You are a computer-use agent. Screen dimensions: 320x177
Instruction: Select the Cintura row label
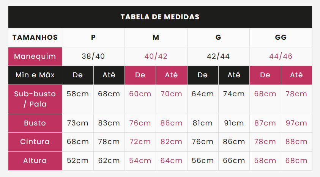pyautogui.click(x=35, y=142)
